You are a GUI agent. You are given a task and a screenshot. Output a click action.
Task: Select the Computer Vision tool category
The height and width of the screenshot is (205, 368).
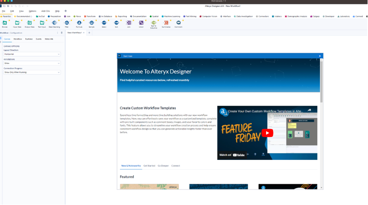click(208, 17)
